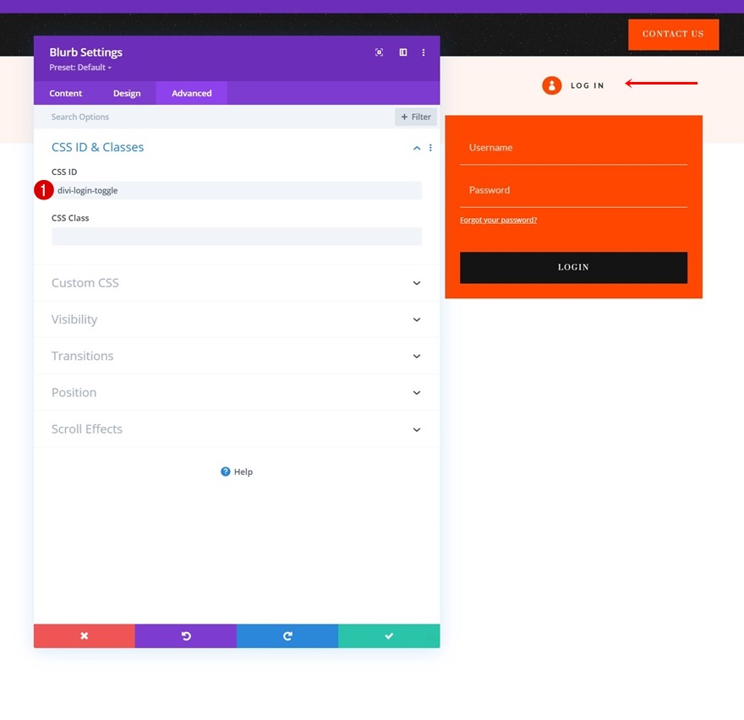744x720 pixels.
Task: Click the Filter button
Action: (x=416, y=117)
